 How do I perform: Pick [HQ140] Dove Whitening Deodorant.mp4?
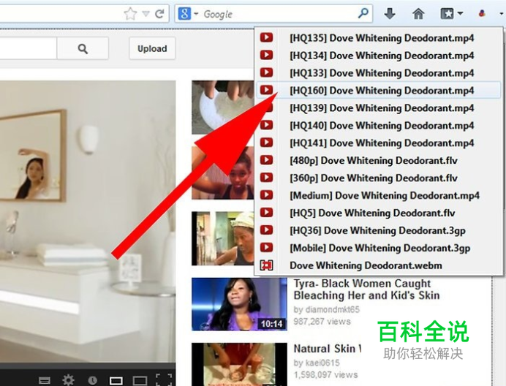pyautogui.click(x=379, y=125)
